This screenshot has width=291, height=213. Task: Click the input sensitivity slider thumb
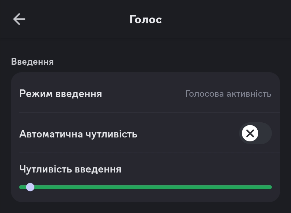click(x=30, y=187)
